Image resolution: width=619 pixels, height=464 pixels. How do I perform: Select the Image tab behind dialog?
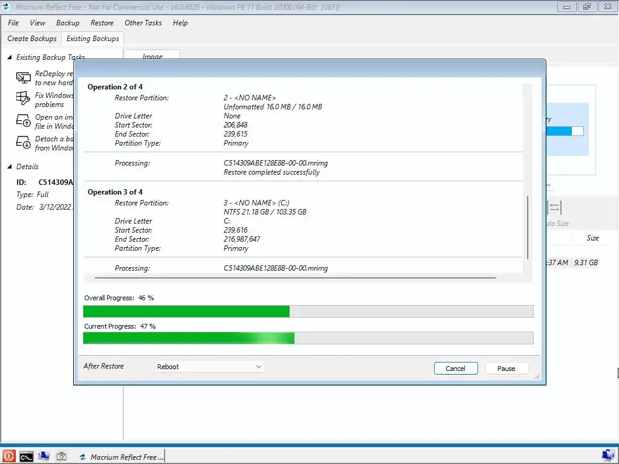pyautogui.click(x=152, y=56)
